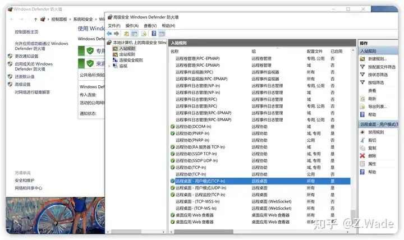Collapse the 入站规则 actions section header
The width and height of the screenshot is (404, 240).
[x=378, y=51]
